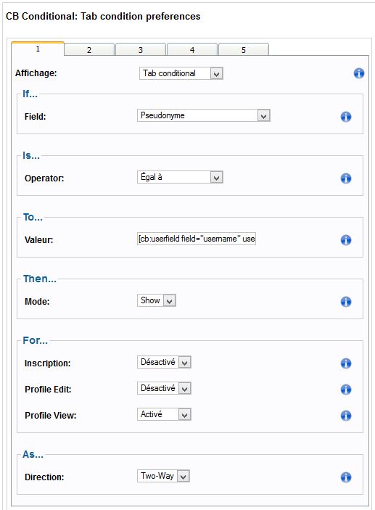Click the info icon next to Direction

click(x=346, y=477)
